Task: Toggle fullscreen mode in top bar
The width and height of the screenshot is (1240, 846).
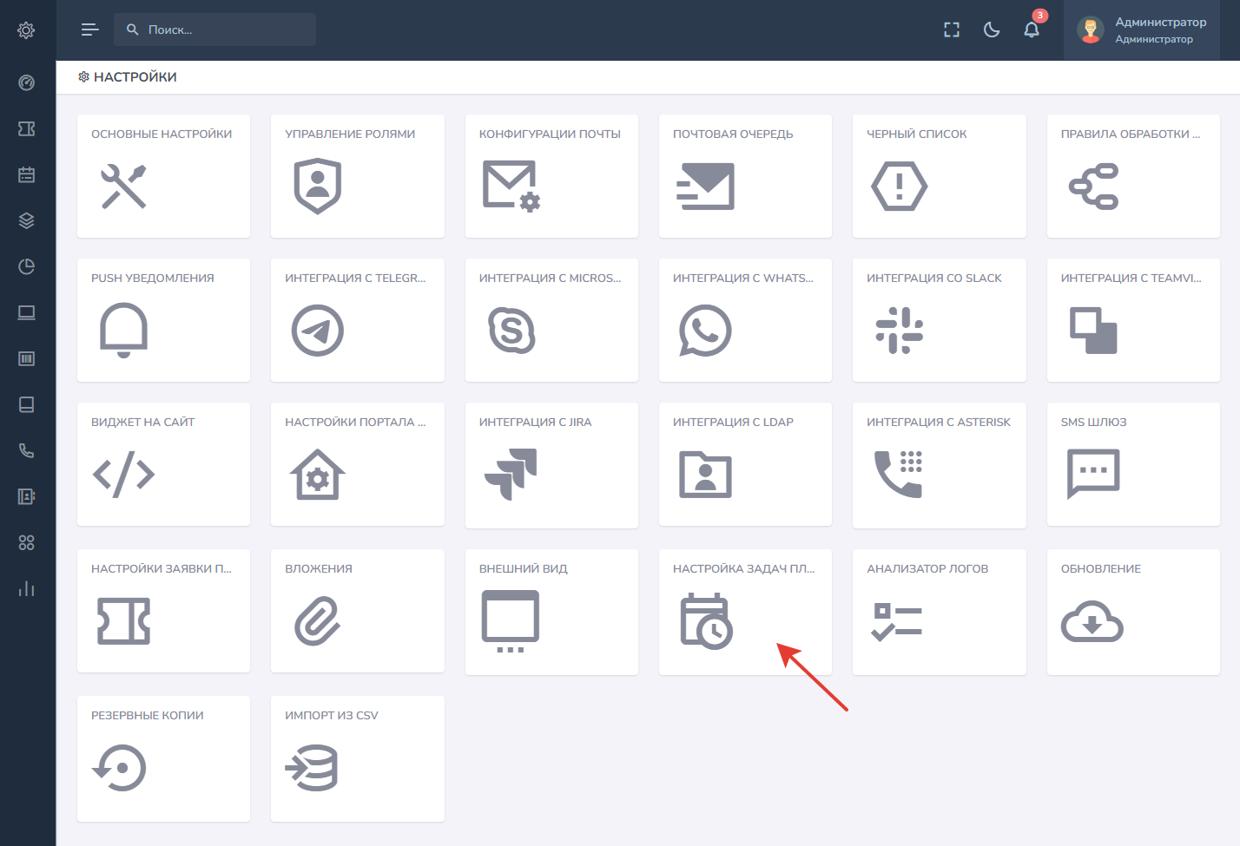Action: click(952, 30)
